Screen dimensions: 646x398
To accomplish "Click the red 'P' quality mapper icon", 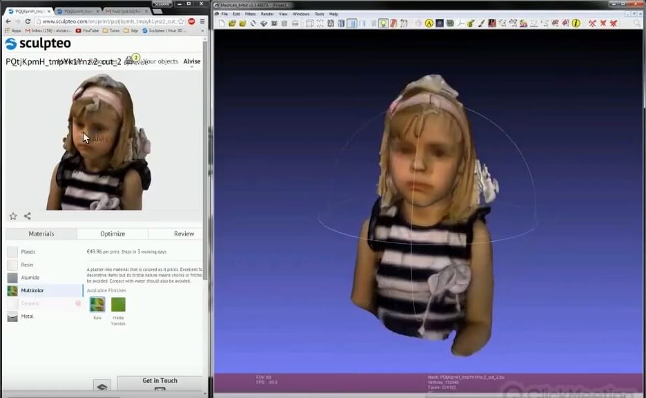I will [492, 23].
